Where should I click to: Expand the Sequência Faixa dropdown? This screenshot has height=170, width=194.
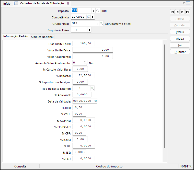89,30
